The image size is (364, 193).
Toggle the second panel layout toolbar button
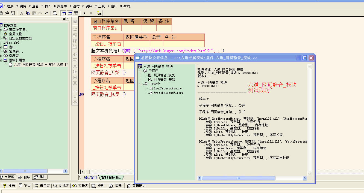point(70,13)
